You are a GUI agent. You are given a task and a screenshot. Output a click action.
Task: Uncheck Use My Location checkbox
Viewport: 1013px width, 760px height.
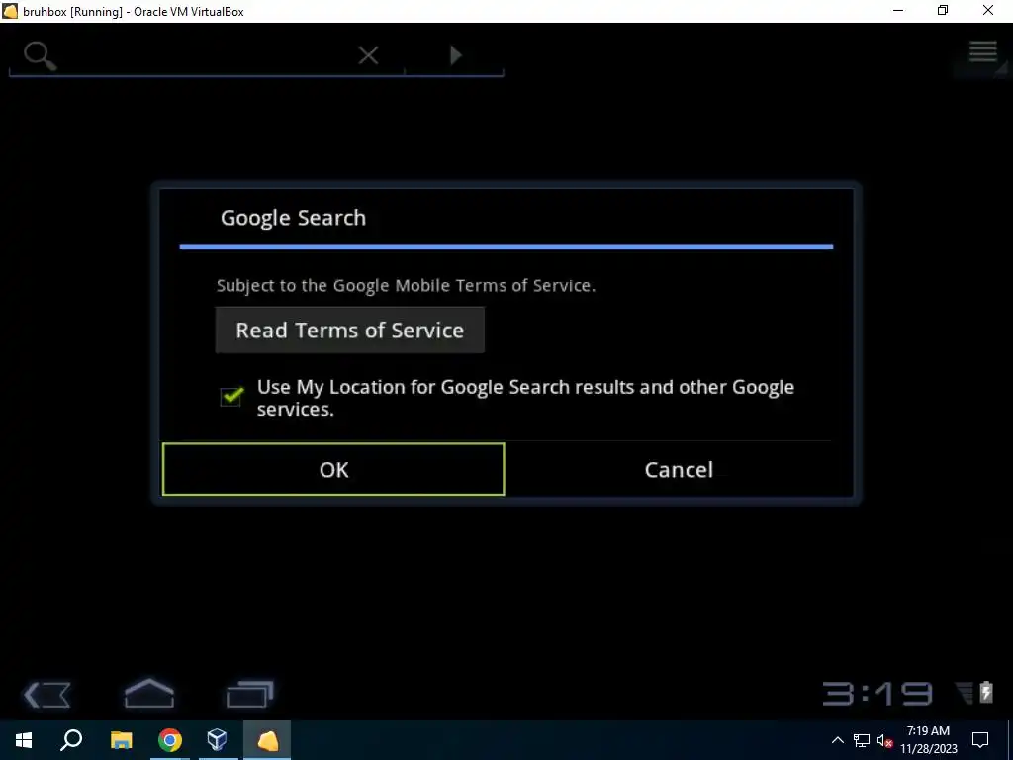[231, 396]
